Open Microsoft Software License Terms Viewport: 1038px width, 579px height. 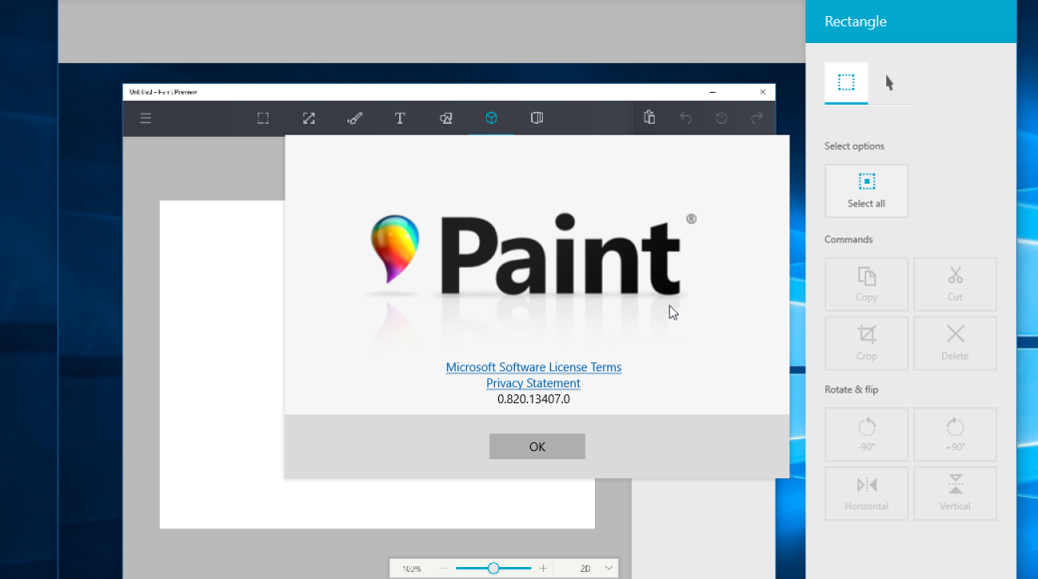533,366
